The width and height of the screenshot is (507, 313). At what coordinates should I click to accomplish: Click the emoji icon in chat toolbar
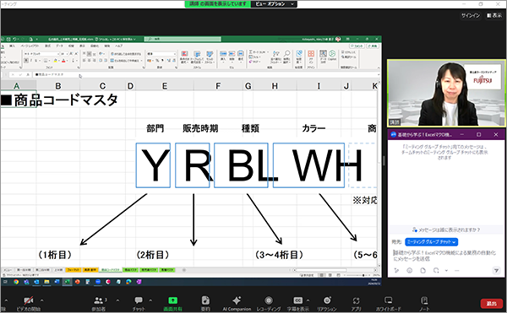point(410,271)
